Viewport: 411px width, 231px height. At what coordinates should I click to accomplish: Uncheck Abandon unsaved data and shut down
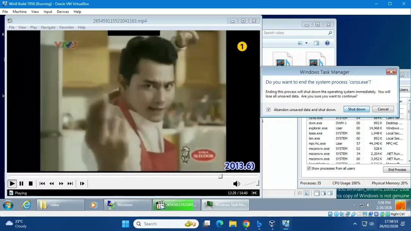268,110
